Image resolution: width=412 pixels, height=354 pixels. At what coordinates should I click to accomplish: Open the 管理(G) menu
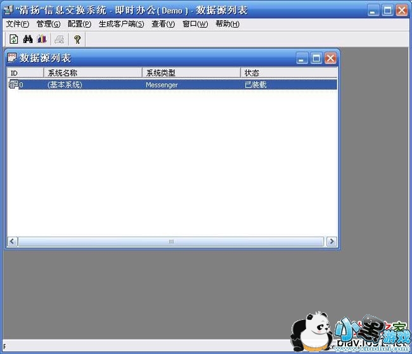48,24
